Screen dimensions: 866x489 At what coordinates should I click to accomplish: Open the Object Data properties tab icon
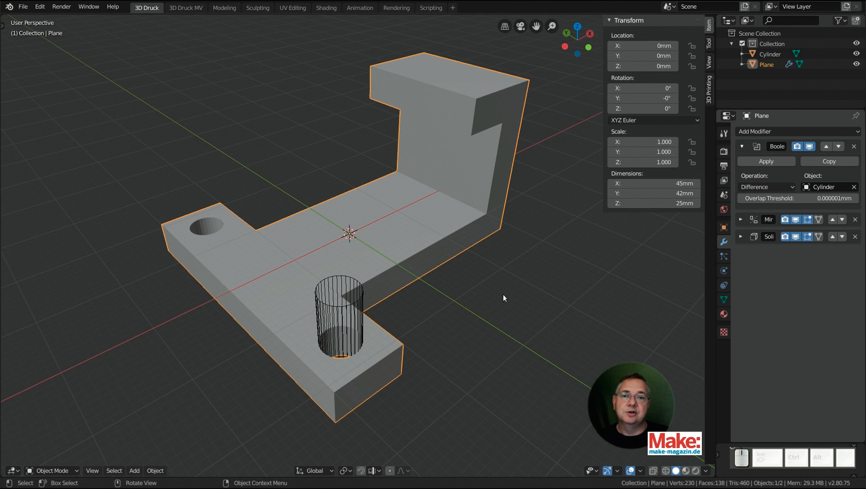[x=724, y=300]
